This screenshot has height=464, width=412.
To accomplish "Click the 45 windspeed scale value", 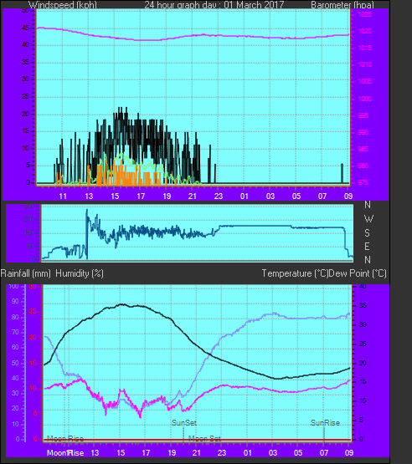I will click(x=25, y=28).
